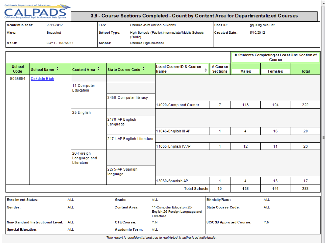Sort by State Course Code arrows
The image size is (325, 243).
point(144,69)
